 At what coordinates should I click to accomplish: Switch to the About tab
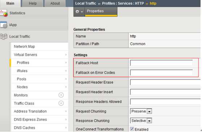pyautogui.click(x=55, y=3)
